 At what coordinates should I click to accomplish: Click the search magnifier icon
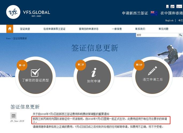[x=180, y=35]
